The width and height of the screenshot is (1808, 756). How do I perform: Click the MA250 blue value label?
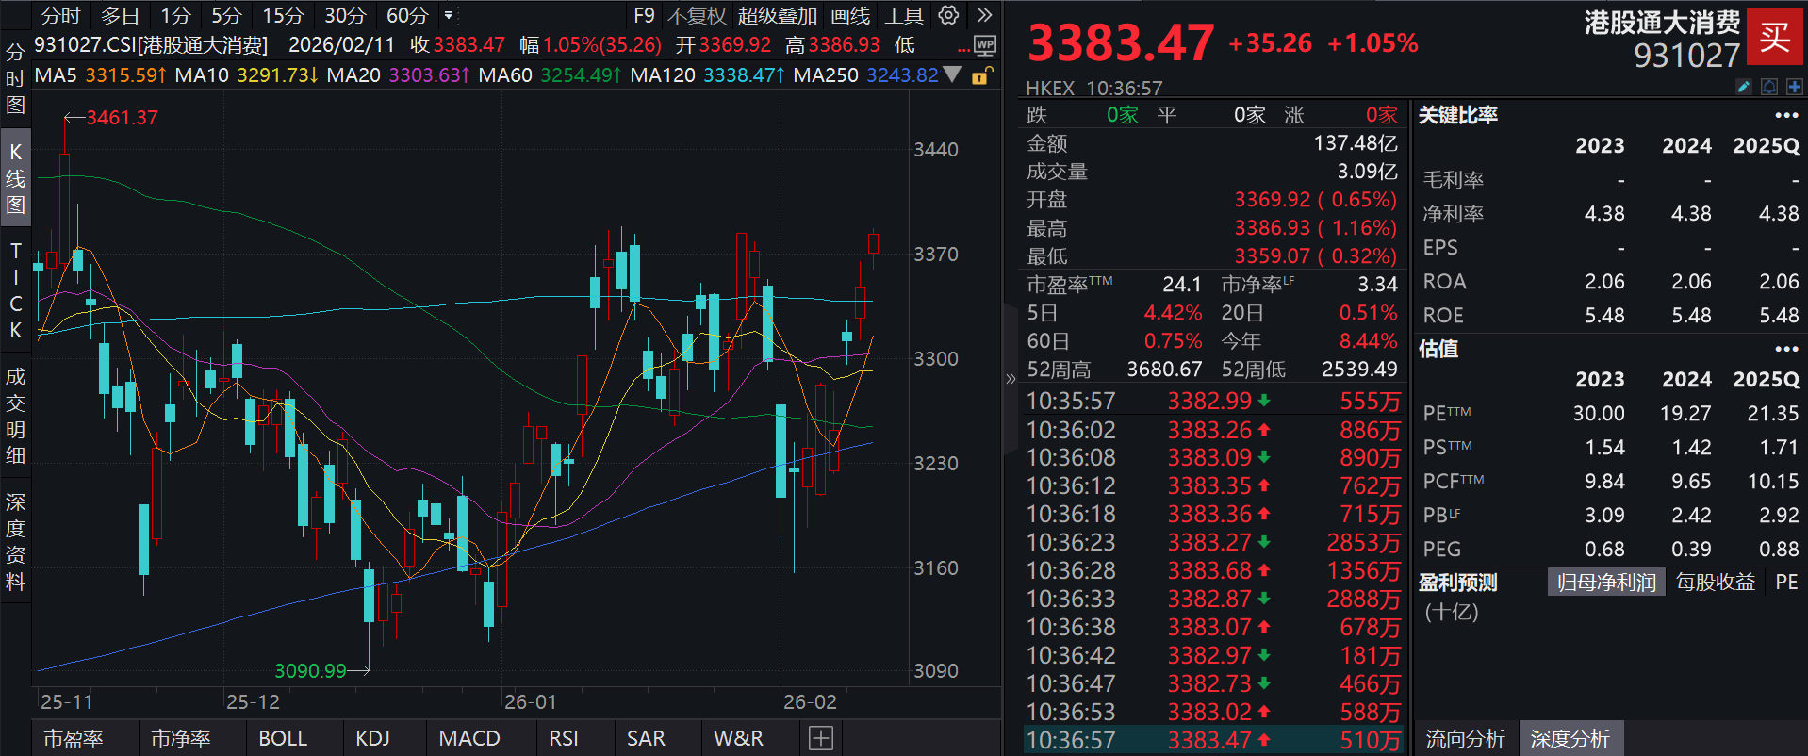(902, 75)
